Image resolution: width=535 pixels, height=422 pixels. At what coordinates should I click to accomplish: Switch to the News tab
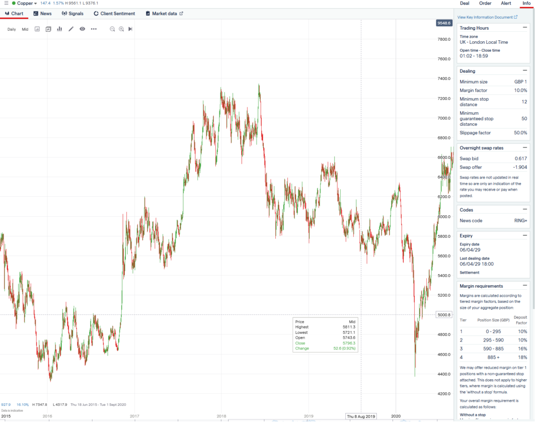(x=43, y=14)
